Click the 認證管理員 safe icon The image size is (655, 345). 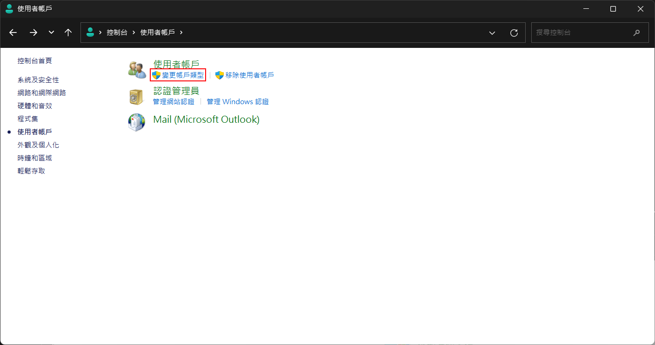point(136,97)
